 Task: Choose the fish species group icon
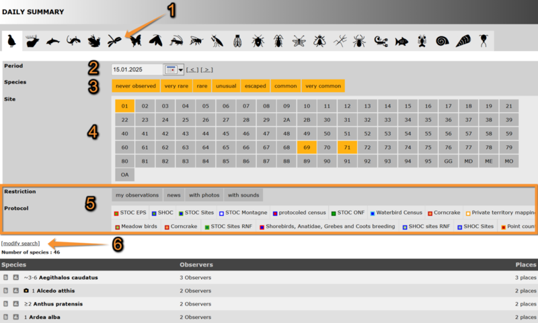[x=401, y=41]
